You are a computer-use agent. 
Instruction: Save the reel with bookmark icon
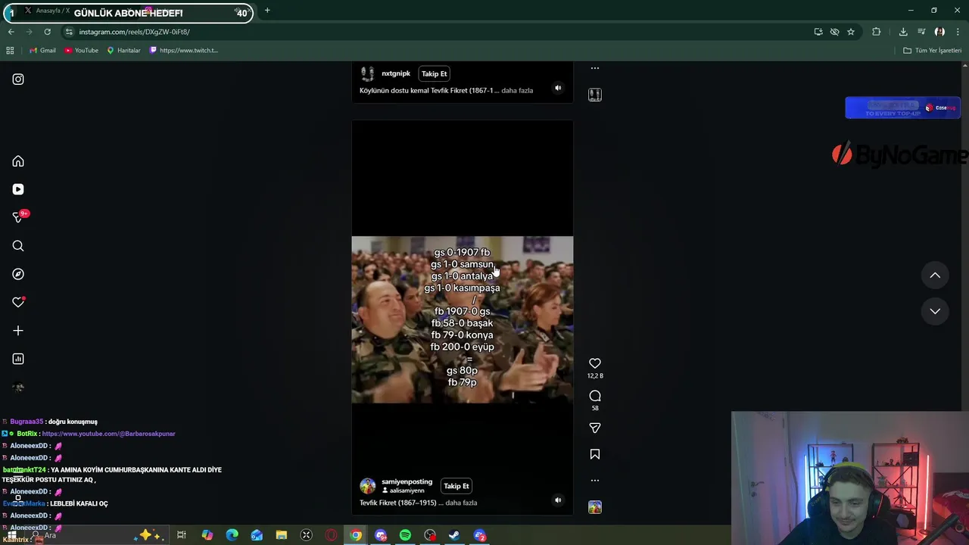595,454
